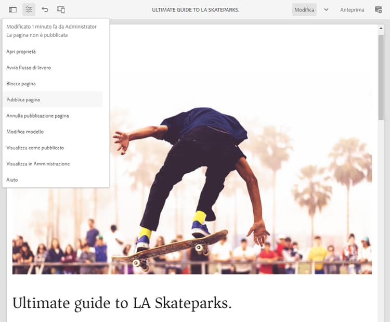Click Pubblica pagina in the menu

(23, 100)
